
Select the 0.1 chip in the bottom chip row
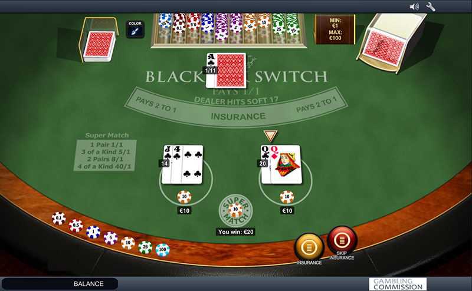coord(58,218)
